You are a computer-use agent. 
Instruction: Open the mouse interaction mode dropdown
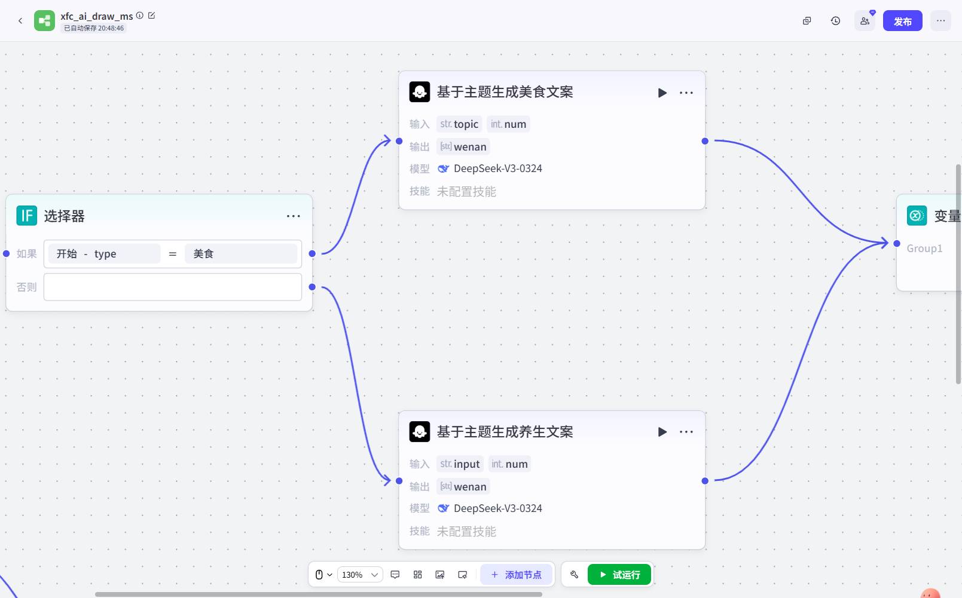[323, 575]
